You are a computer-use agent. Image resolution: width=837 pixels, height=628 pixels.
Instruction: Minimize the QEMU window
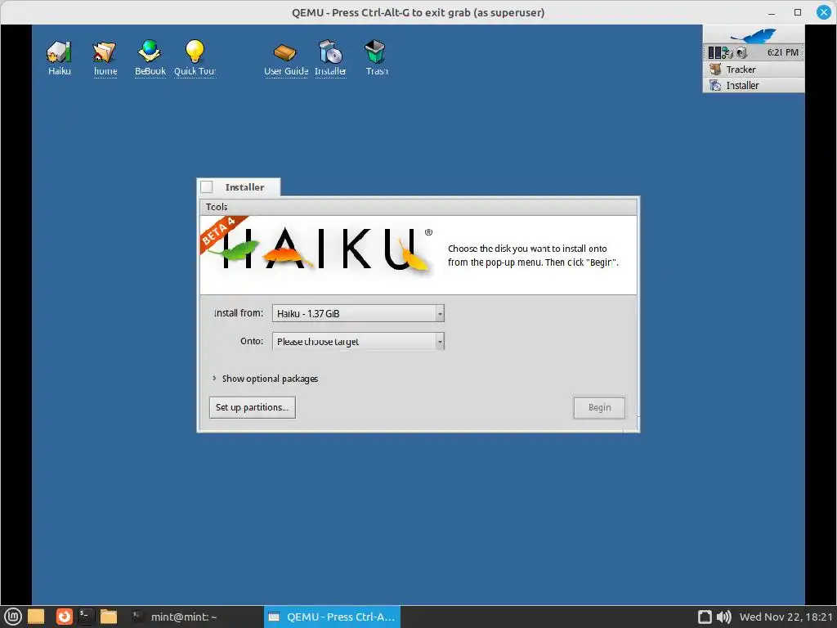tap(772, 12)
